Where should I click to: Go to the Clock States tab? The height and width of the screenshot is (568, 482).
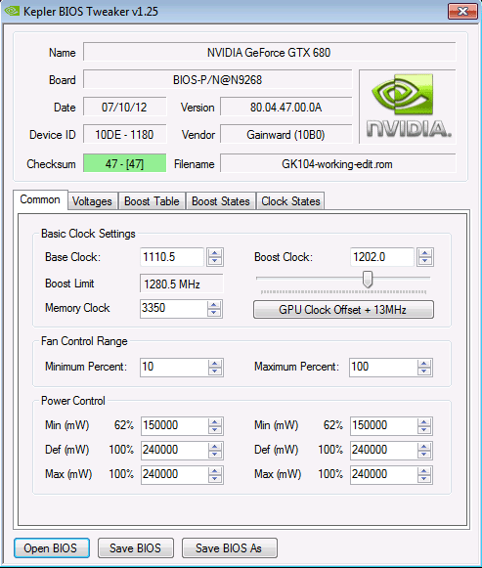[290, 201]
